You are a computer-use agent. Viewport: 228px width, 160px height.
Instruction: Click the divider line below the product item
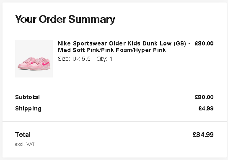114,86
